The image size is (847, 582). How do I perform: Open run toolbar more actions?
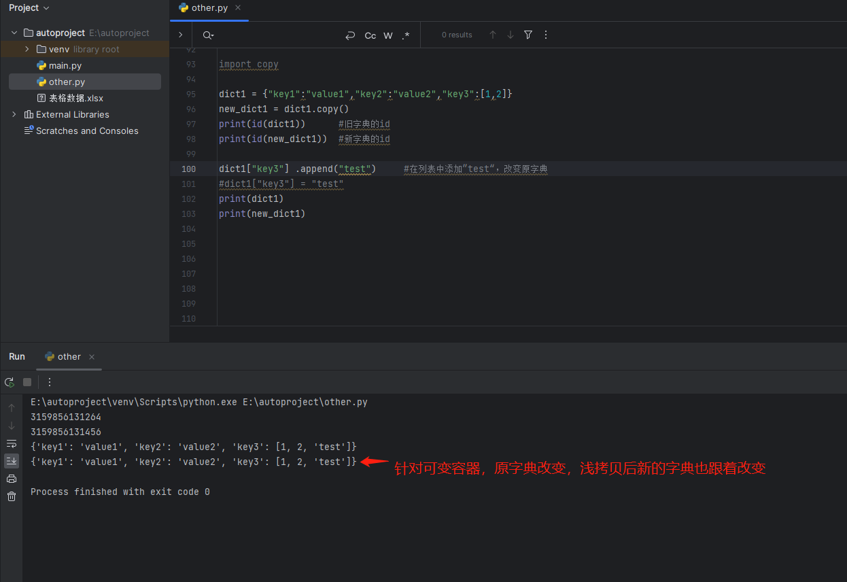[x=49, y=382]
